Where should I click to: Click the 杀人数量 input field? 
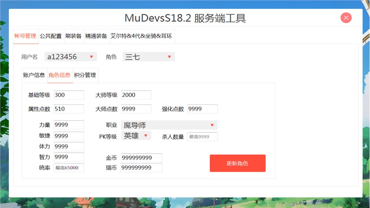[202, 137]
